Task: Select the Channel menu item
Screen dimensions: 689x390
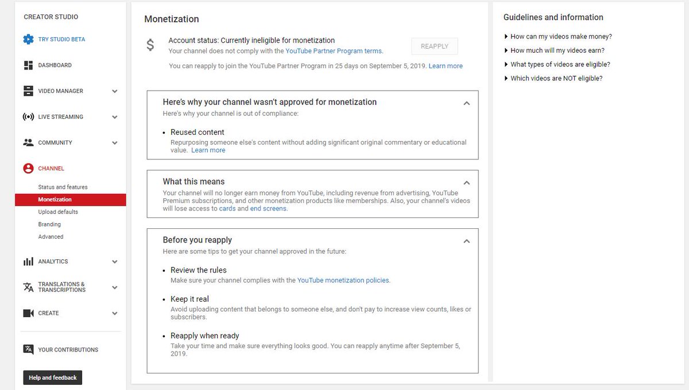Action: pyautogui.click(x=51, y=169)
